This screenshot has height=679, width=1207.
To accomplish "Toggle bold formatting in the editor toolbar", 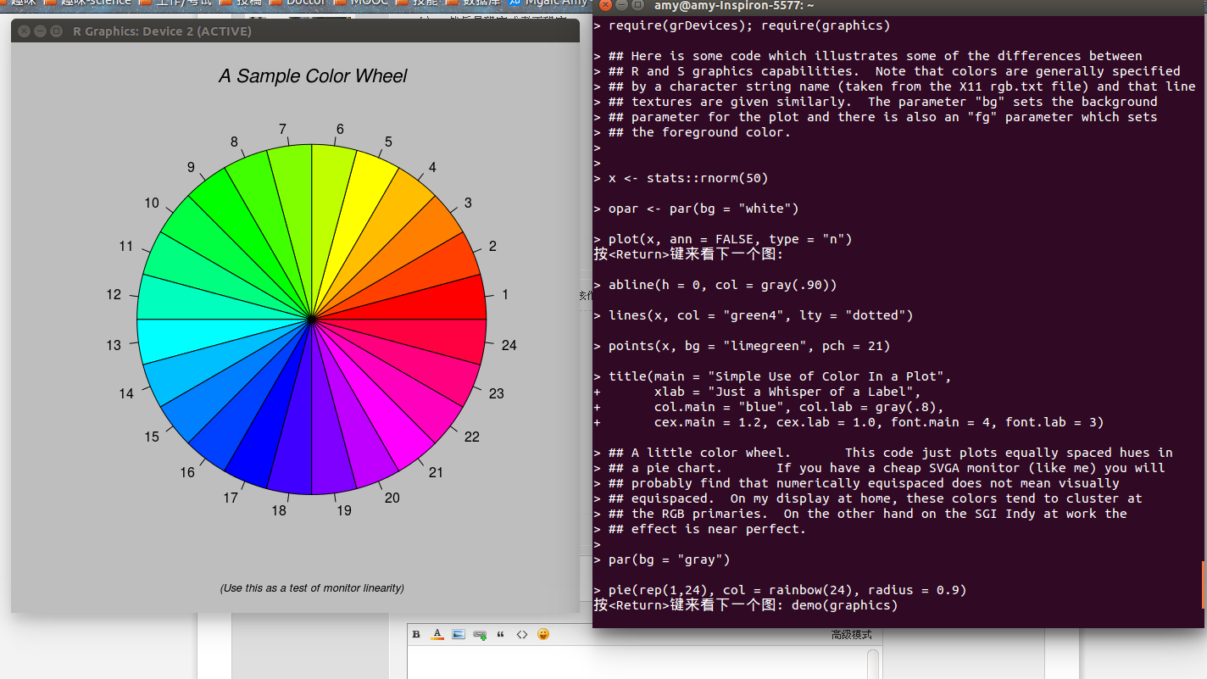I will (x=416, y=634).
